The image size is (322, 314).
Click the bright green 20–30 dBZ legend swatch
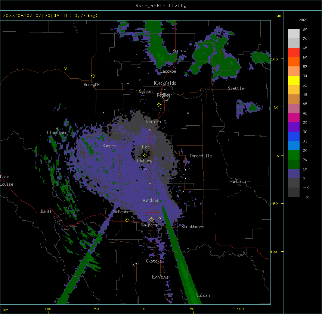pyautogui.click(x=294, y=155)
